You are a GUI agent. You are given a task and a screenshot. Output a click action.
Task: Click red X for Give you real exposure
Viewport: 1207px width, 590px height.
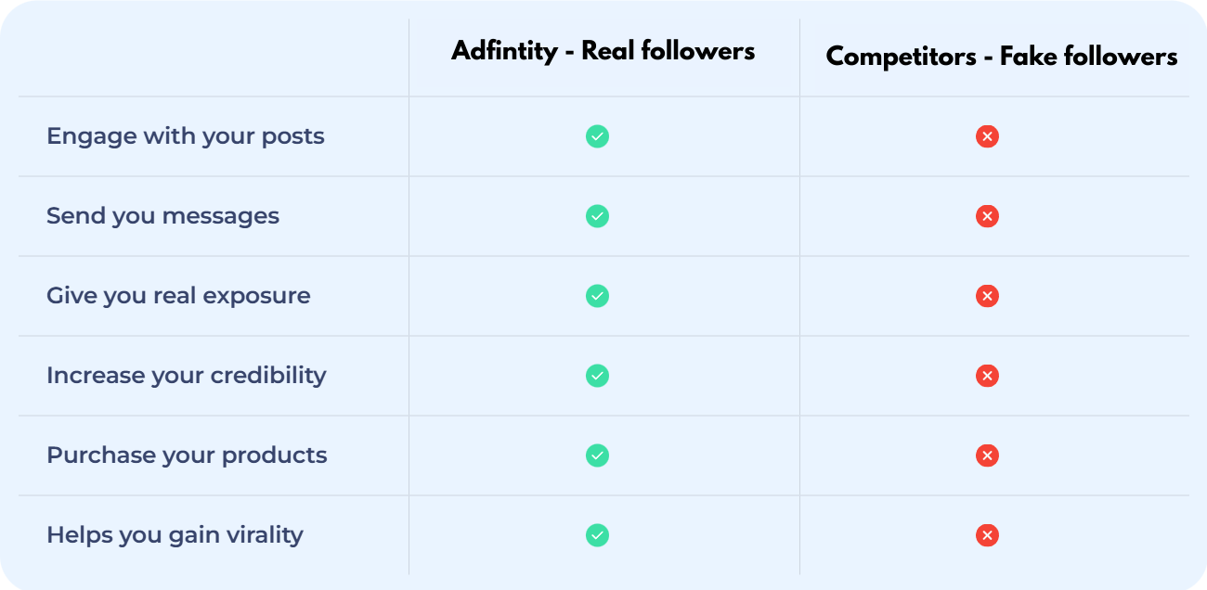click(x=987, y=297)
